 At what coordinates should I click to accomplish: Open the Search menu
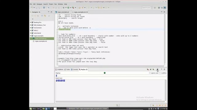point(46,4)
